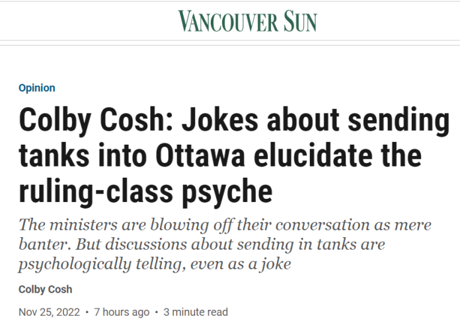Click the word 'Ottawa' in the headline

(x=200, y=156)
